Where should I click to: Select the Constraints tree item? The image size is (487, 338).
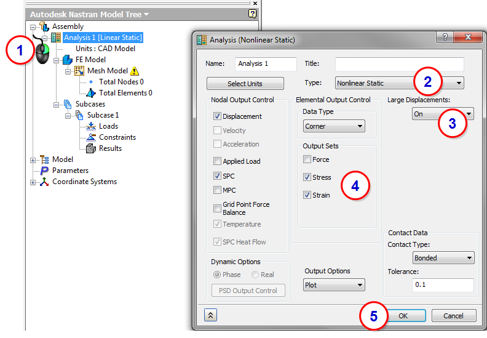pyautogui.click(x=117, y=137)
